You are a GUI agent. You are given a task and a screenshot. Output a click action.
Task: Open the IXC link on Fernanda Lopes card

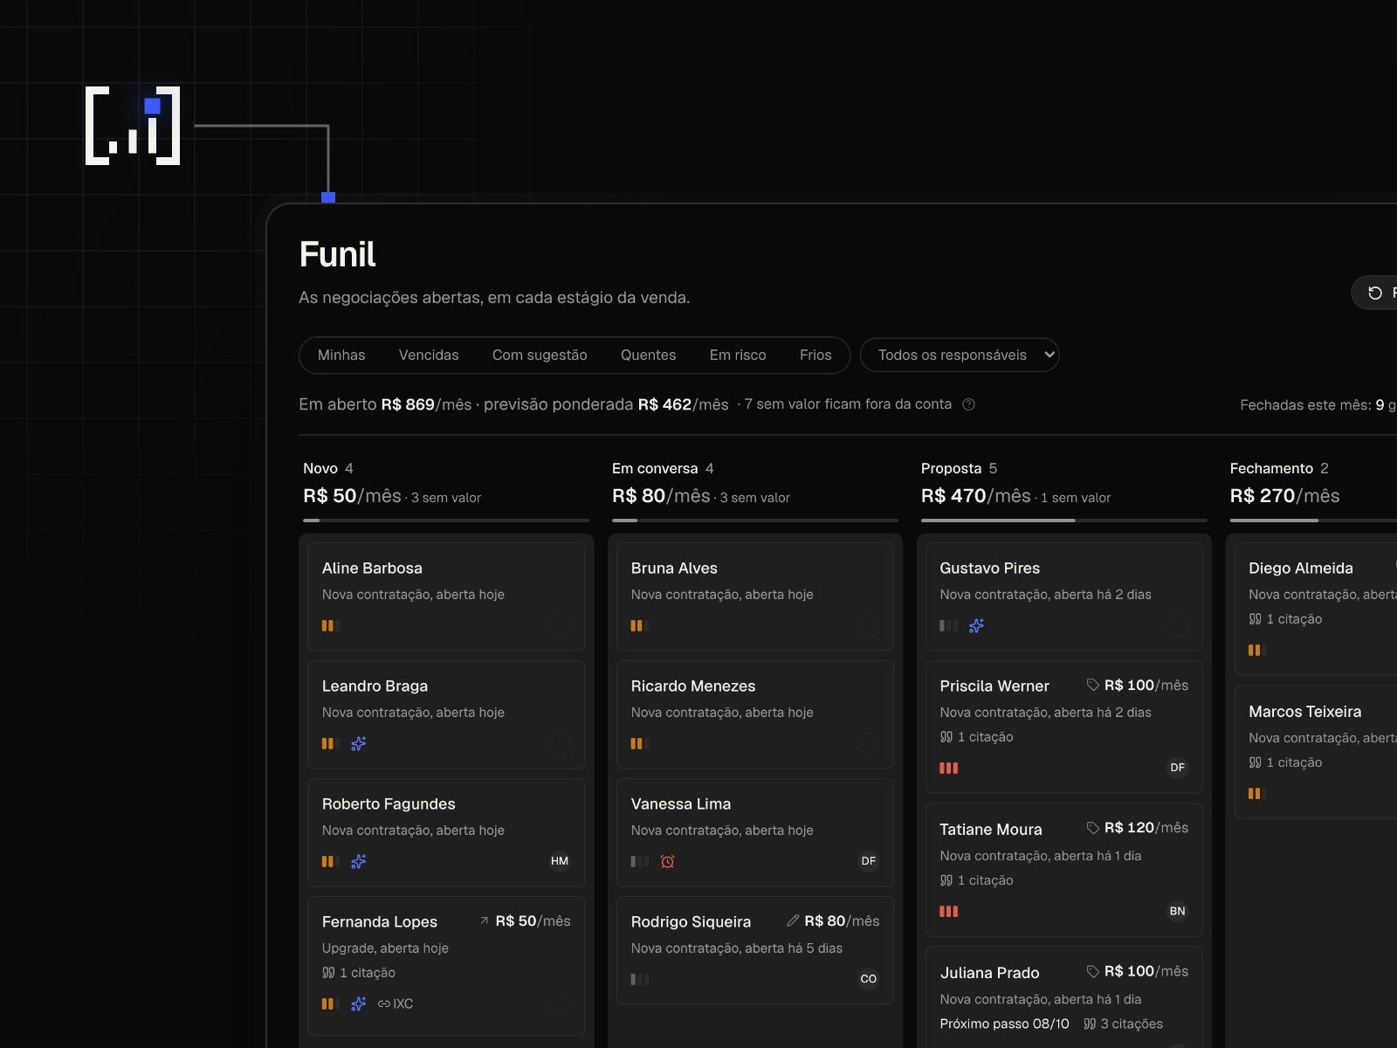click(396, 1003)
